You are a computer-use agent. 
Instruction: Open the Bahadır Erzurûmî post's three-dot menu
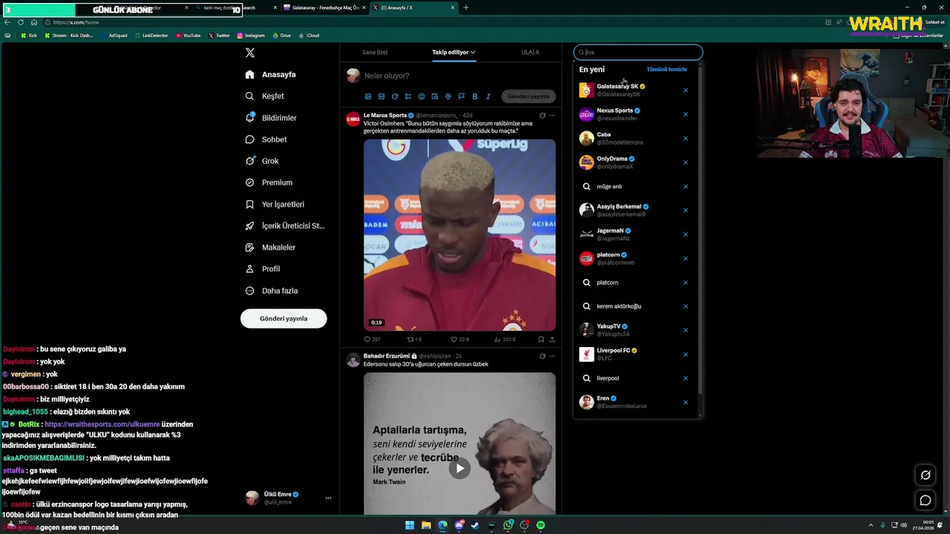tap(552, 356)
